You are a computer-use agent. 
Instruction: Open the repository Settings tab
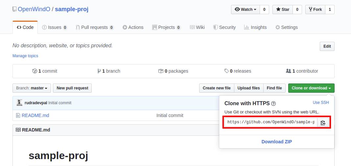287,27
